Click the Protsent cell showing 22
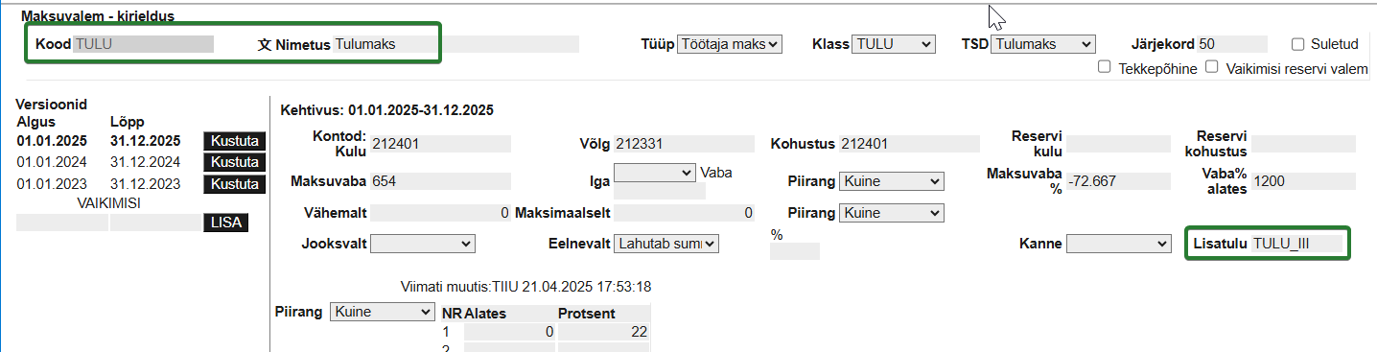This screenshot has width=1377, height=352. tap(603, 332)
